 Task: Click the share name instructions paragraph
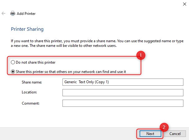click(97, 43)
